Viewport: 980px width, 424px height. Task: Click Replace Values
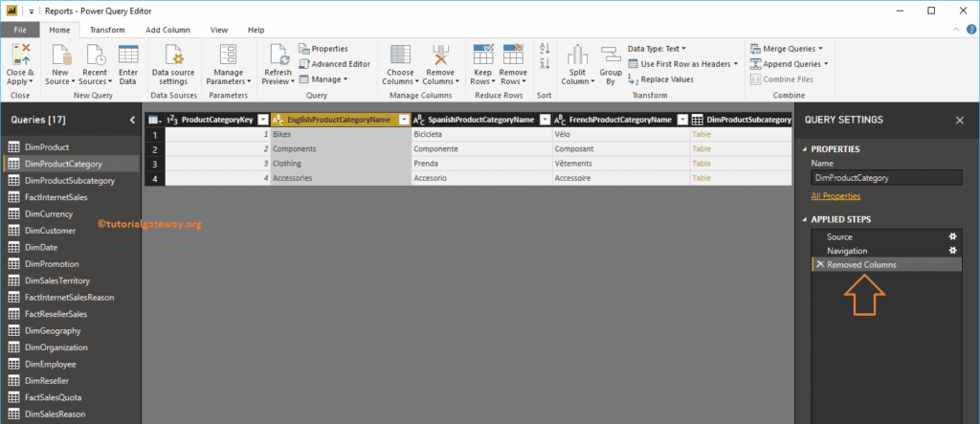point(660,79)
